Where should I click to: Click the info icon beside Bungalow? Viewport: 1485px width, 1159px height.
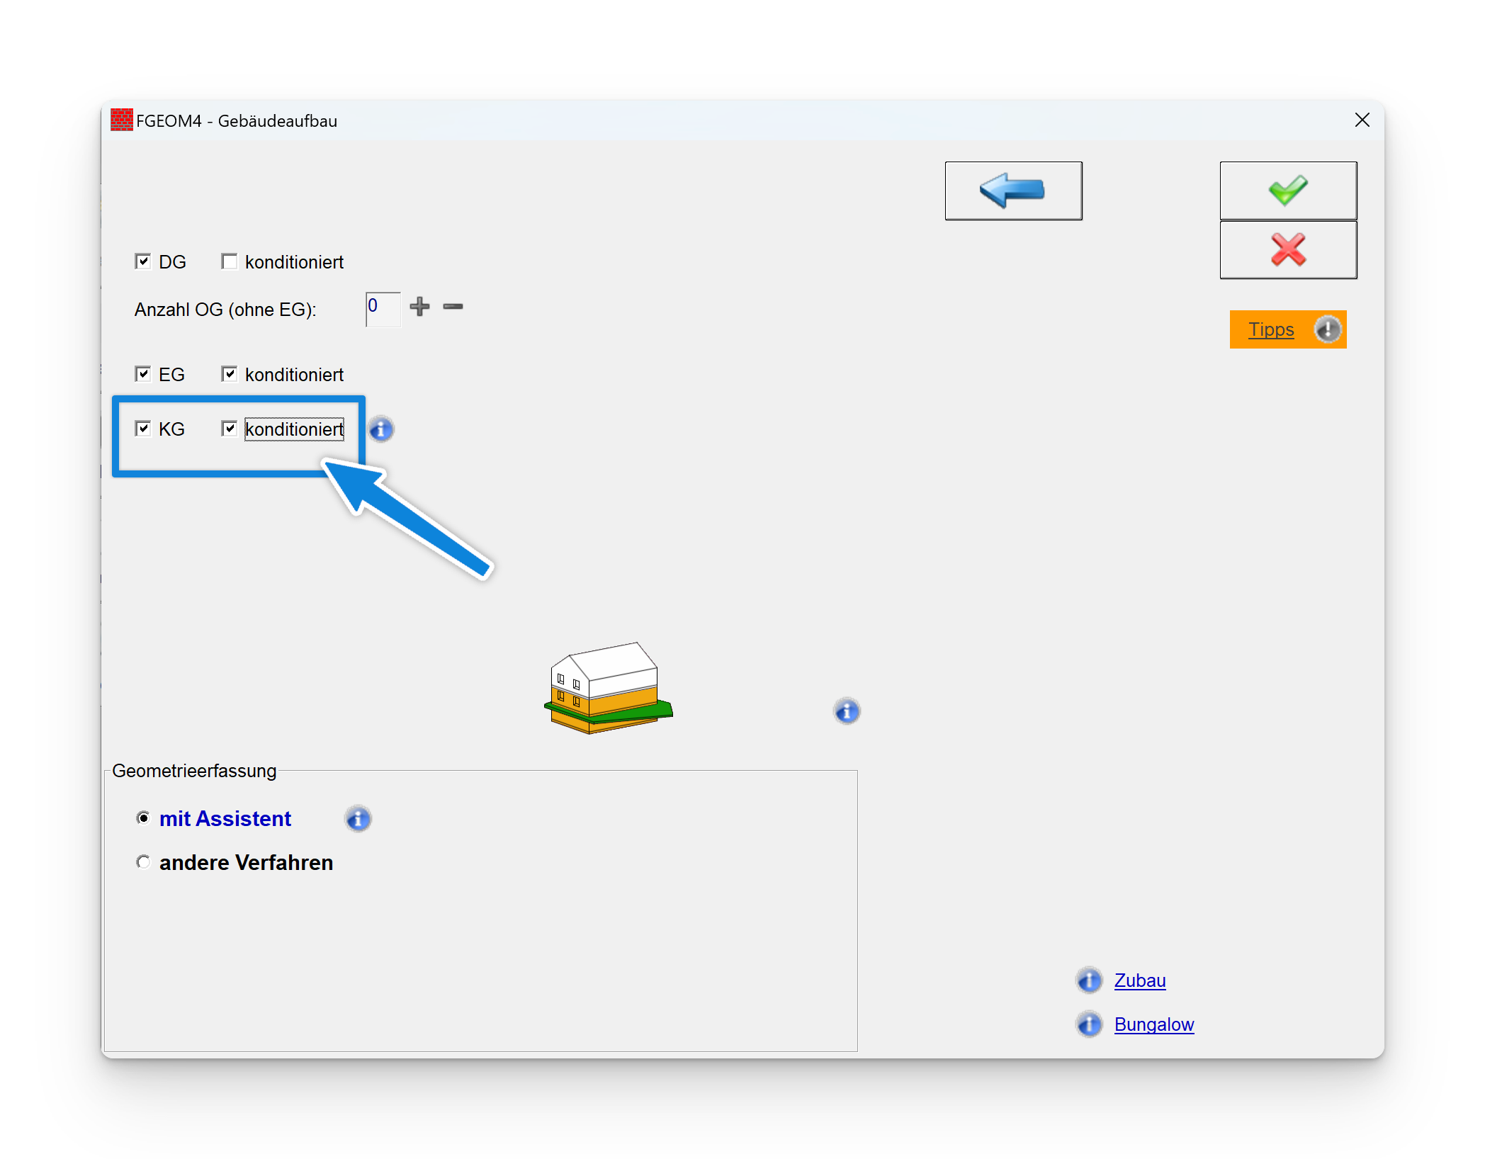[x=1089, y=1024]
